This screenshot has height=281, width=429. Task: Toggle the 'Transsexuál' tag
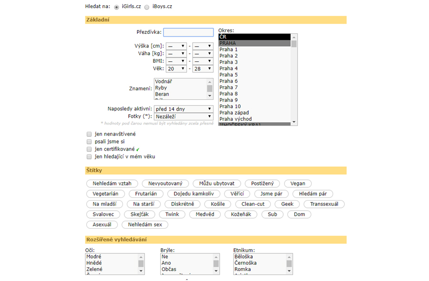(x=324, y=204)
